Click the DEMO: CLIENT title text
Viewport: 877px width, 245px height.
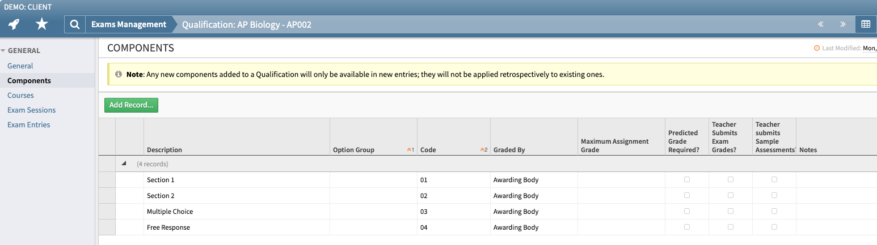coord(28,7)
